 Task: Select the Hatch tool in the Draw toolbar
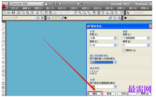click(3, 83)
